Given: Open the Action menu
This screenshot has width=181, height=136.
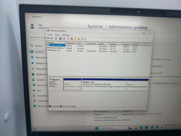Looking at the screenshot, I should click(57, 35).
